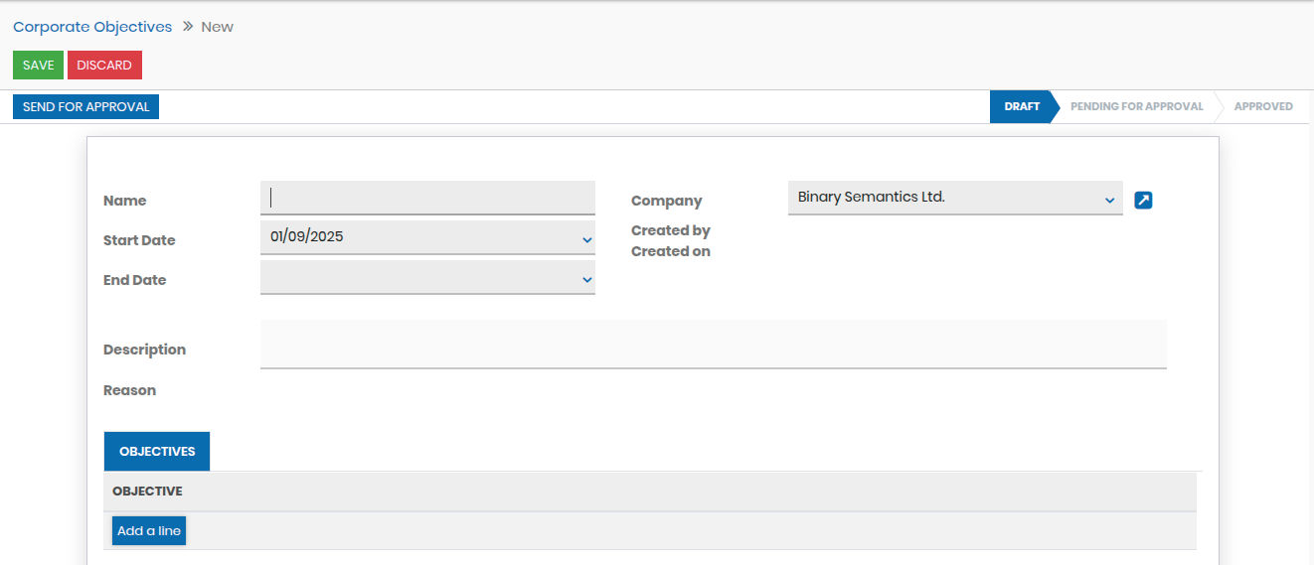Click the Start Date dropdown arrow
Screen dimensions: 1314x565
tap(586, 240)
